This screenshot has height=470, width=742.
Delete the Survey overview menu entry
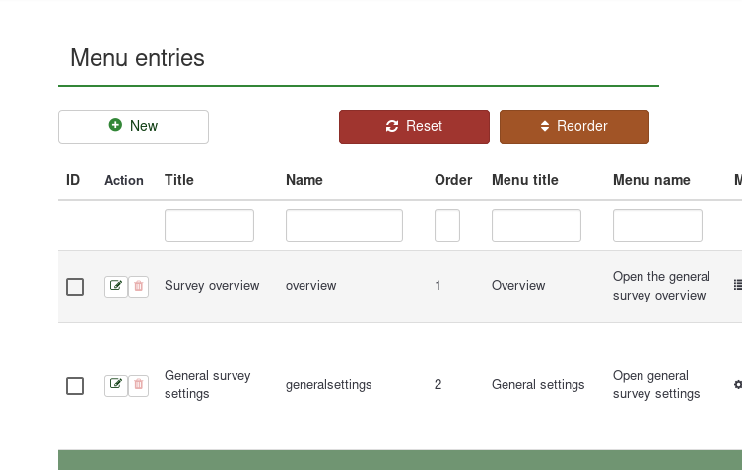click(139, 287)
